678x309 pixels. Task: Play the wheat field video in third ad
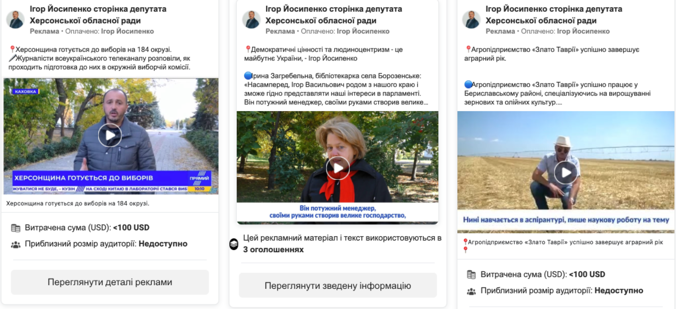click(x=566, y=173)
